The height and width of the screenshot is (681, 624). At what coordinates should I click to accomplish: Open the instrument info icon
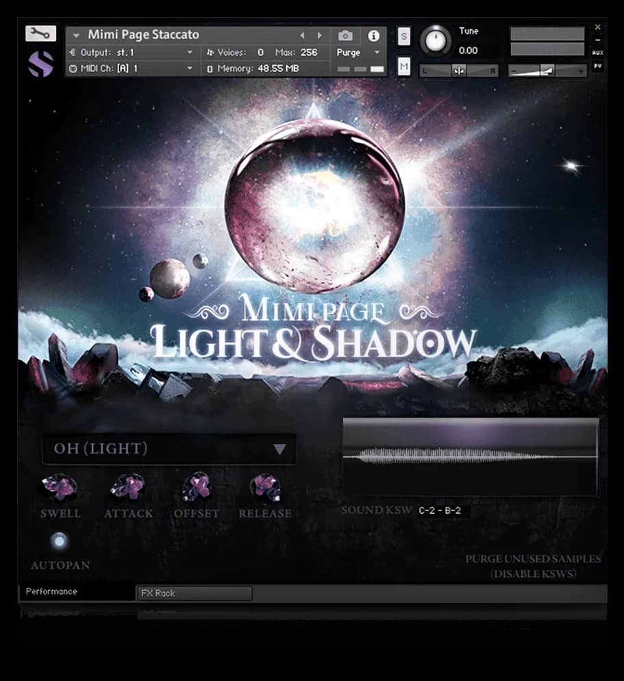(x=373, y=36)
